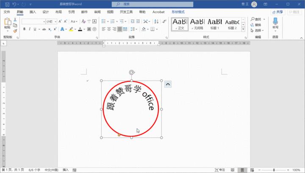The height and width of the screenshot is (173, 305).
Task: Toggle underline formatting
Action: click(35, 29)
